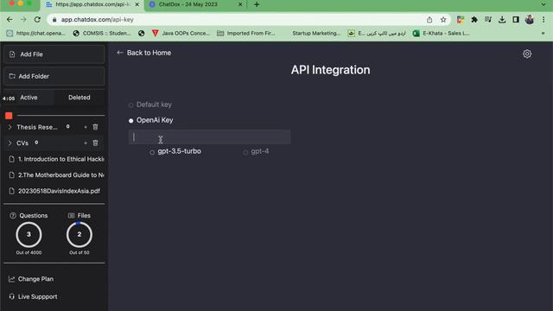The height and width of the screenshot is (311, 553).
Task: Close the ChatDox - 24 May 2023 tab
Action: 240,4
